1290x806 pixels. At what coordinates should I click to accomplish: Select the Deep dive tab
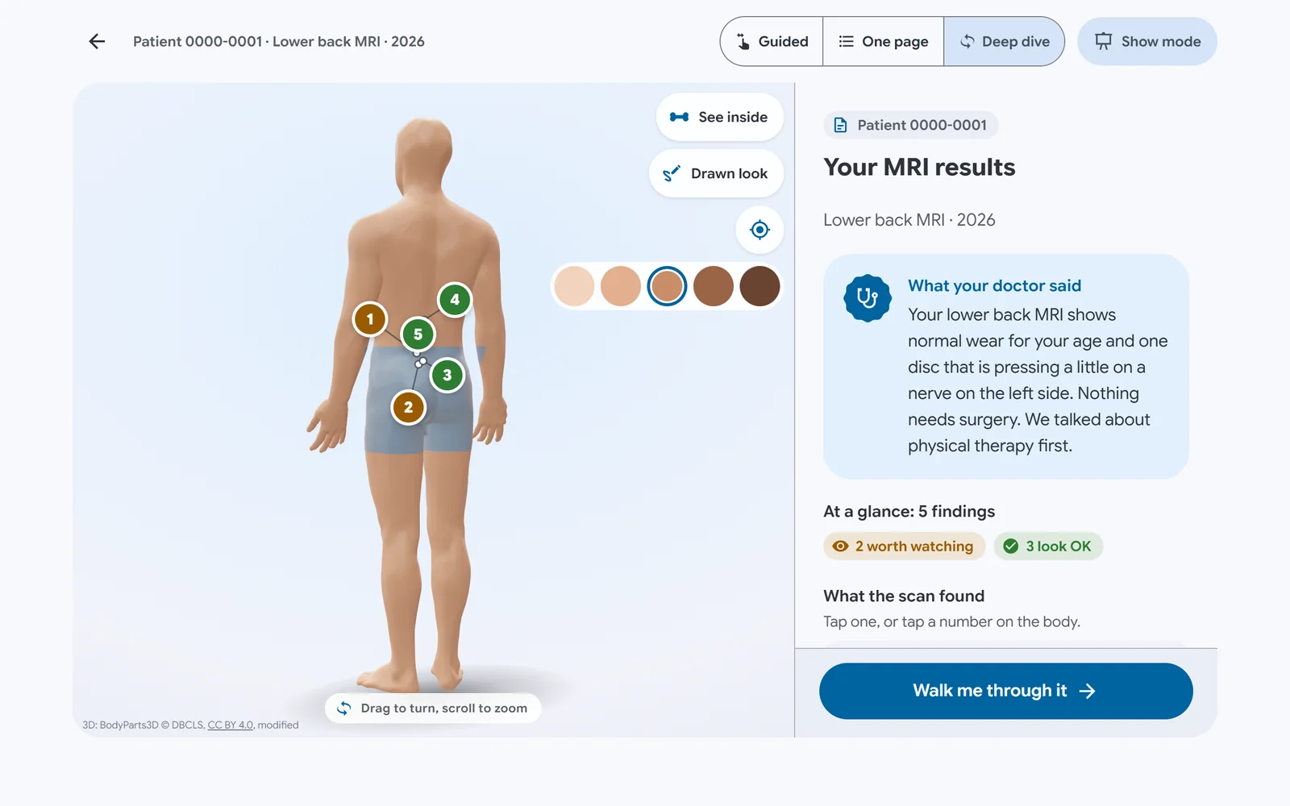tap(1004, 41)
